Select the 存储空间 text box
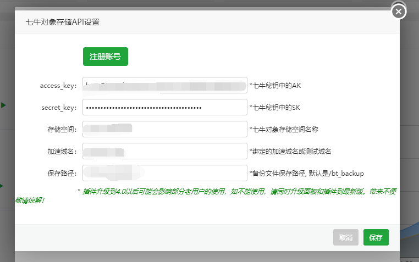The width and height of the screenshot is (419, 262). click(164, 130)
